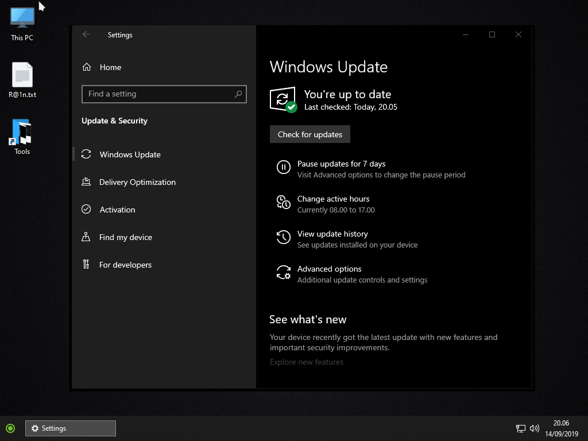Viewport: 588px width, 441px height.
Task: Select the R@1n.txt file icon
Action: tap(22, 80)
